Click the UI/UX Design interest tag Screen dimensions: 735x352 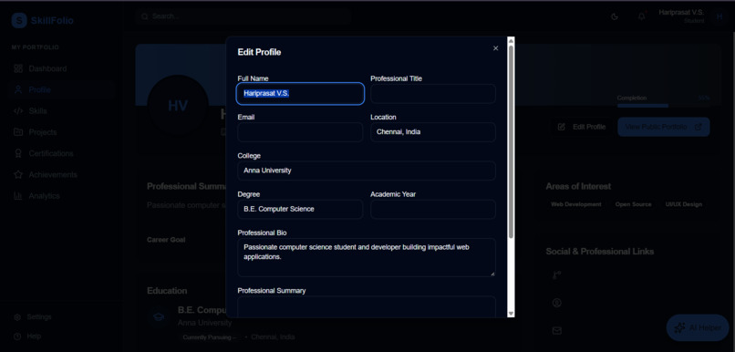pos(683,204)
